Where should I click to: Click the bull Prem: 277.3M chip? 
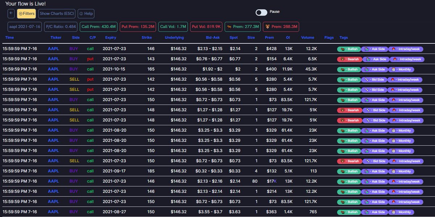242,26
